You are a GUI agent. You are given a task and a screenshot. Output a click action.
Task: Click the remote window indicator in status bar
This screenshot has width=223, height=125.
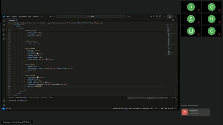click(x=3, y=109)
